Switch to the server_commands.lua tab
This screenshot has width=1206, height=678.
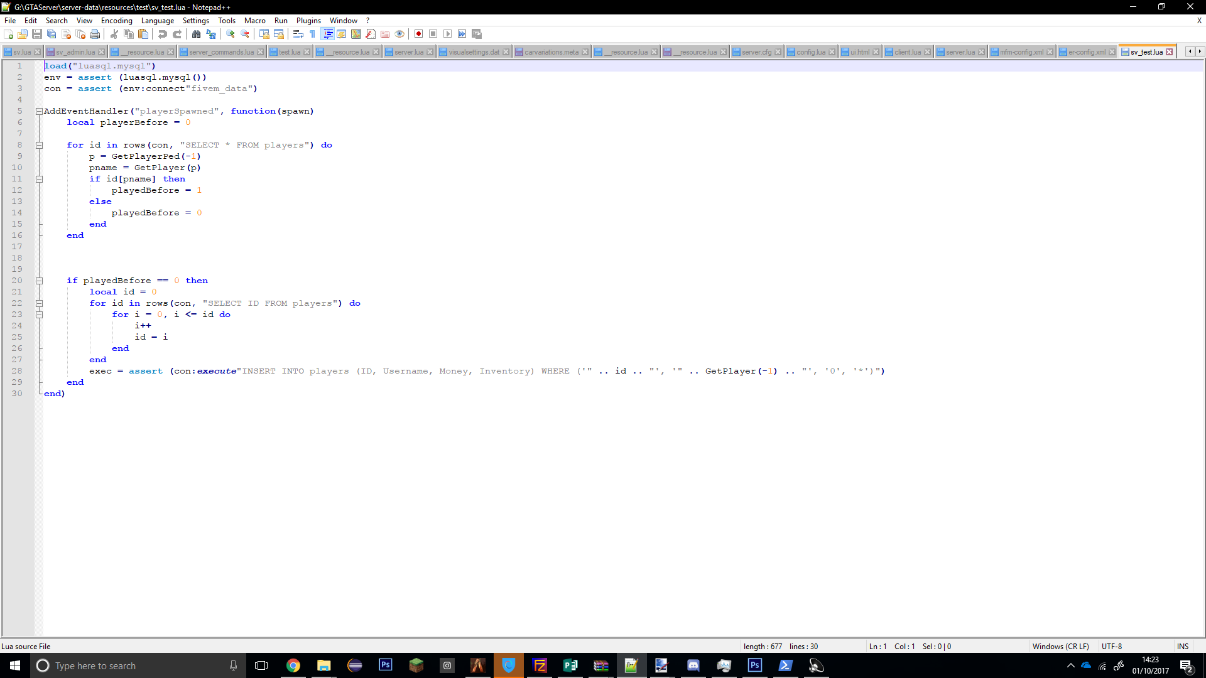pyautogui.click(x=221, y=52)
